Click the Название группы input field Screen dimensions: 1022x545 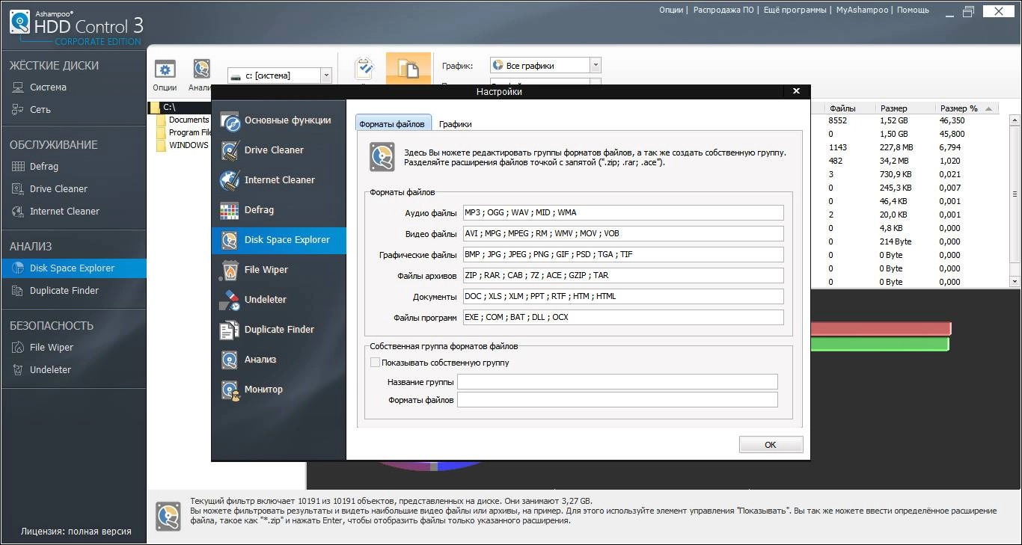pyautogui.click(x=617, y=382)
